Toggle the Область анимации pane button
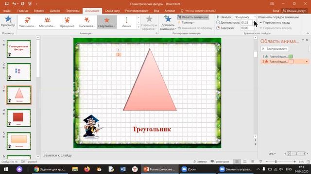Screen dimensions: 311x174 point(193,17)
